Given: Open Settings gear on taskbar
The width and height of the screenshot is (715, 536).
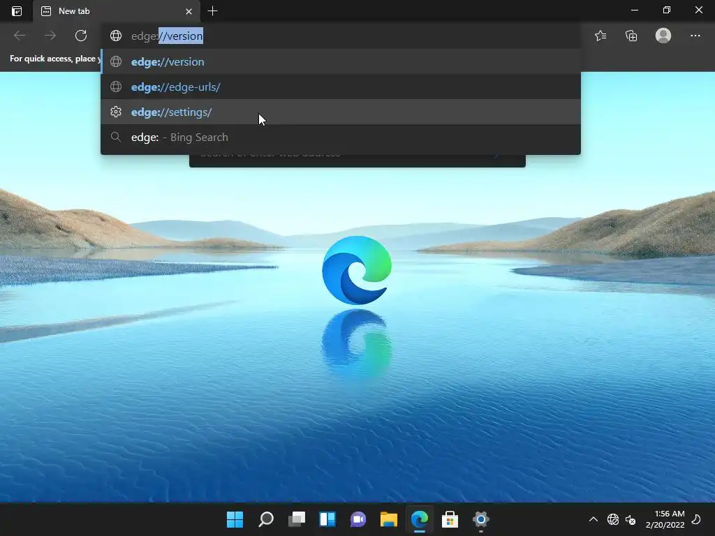Looking at the screenshot, I should pyautogui.click(x=480, y=519).
